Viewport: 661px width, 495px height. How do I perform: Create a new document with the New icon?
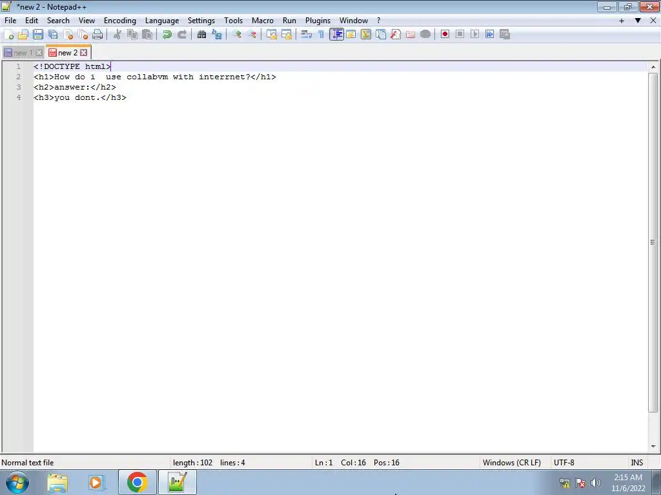click(8, 35)
